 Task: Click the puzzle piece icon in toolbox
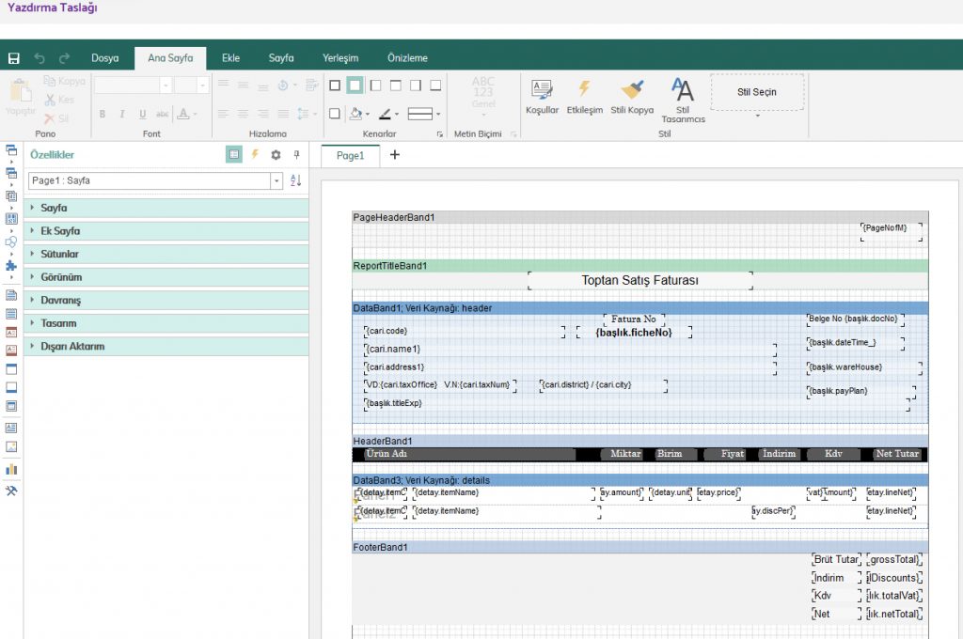[11, 266]
